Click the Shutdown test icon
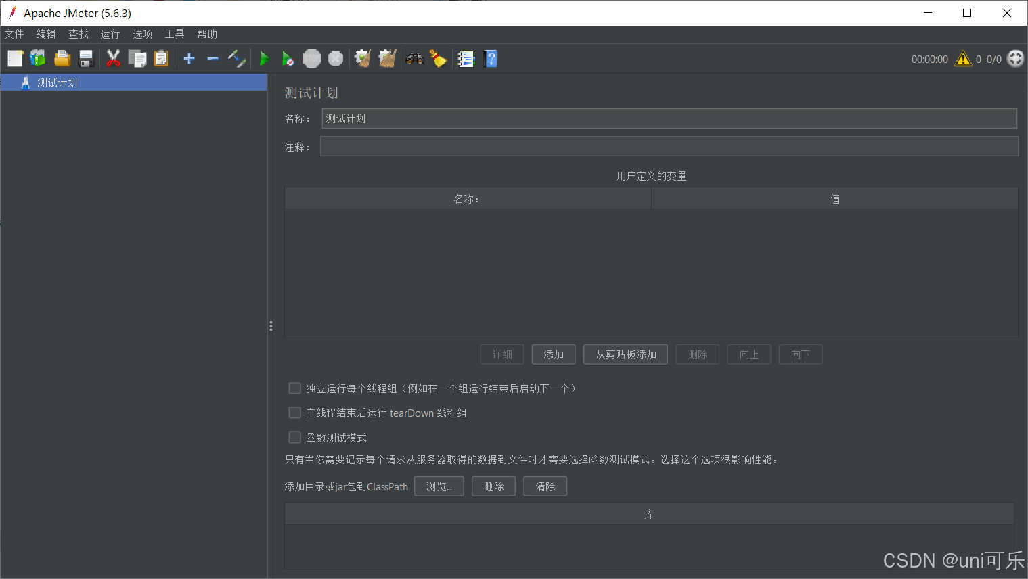Screen dimensions: 1028x579 pos(336,59)
